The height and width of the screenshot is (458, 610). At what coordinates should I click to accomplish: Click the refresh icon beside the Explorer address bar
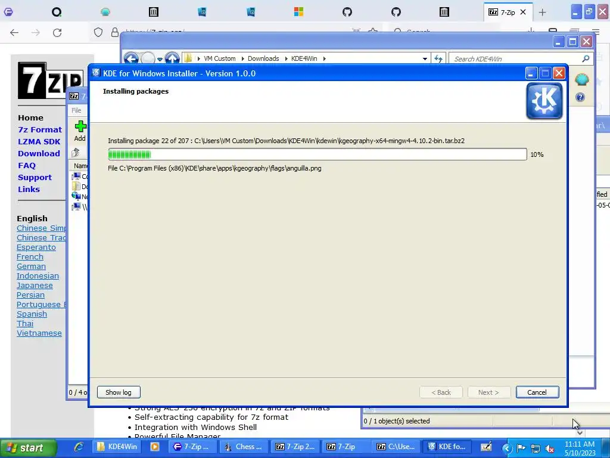point(438,59)
